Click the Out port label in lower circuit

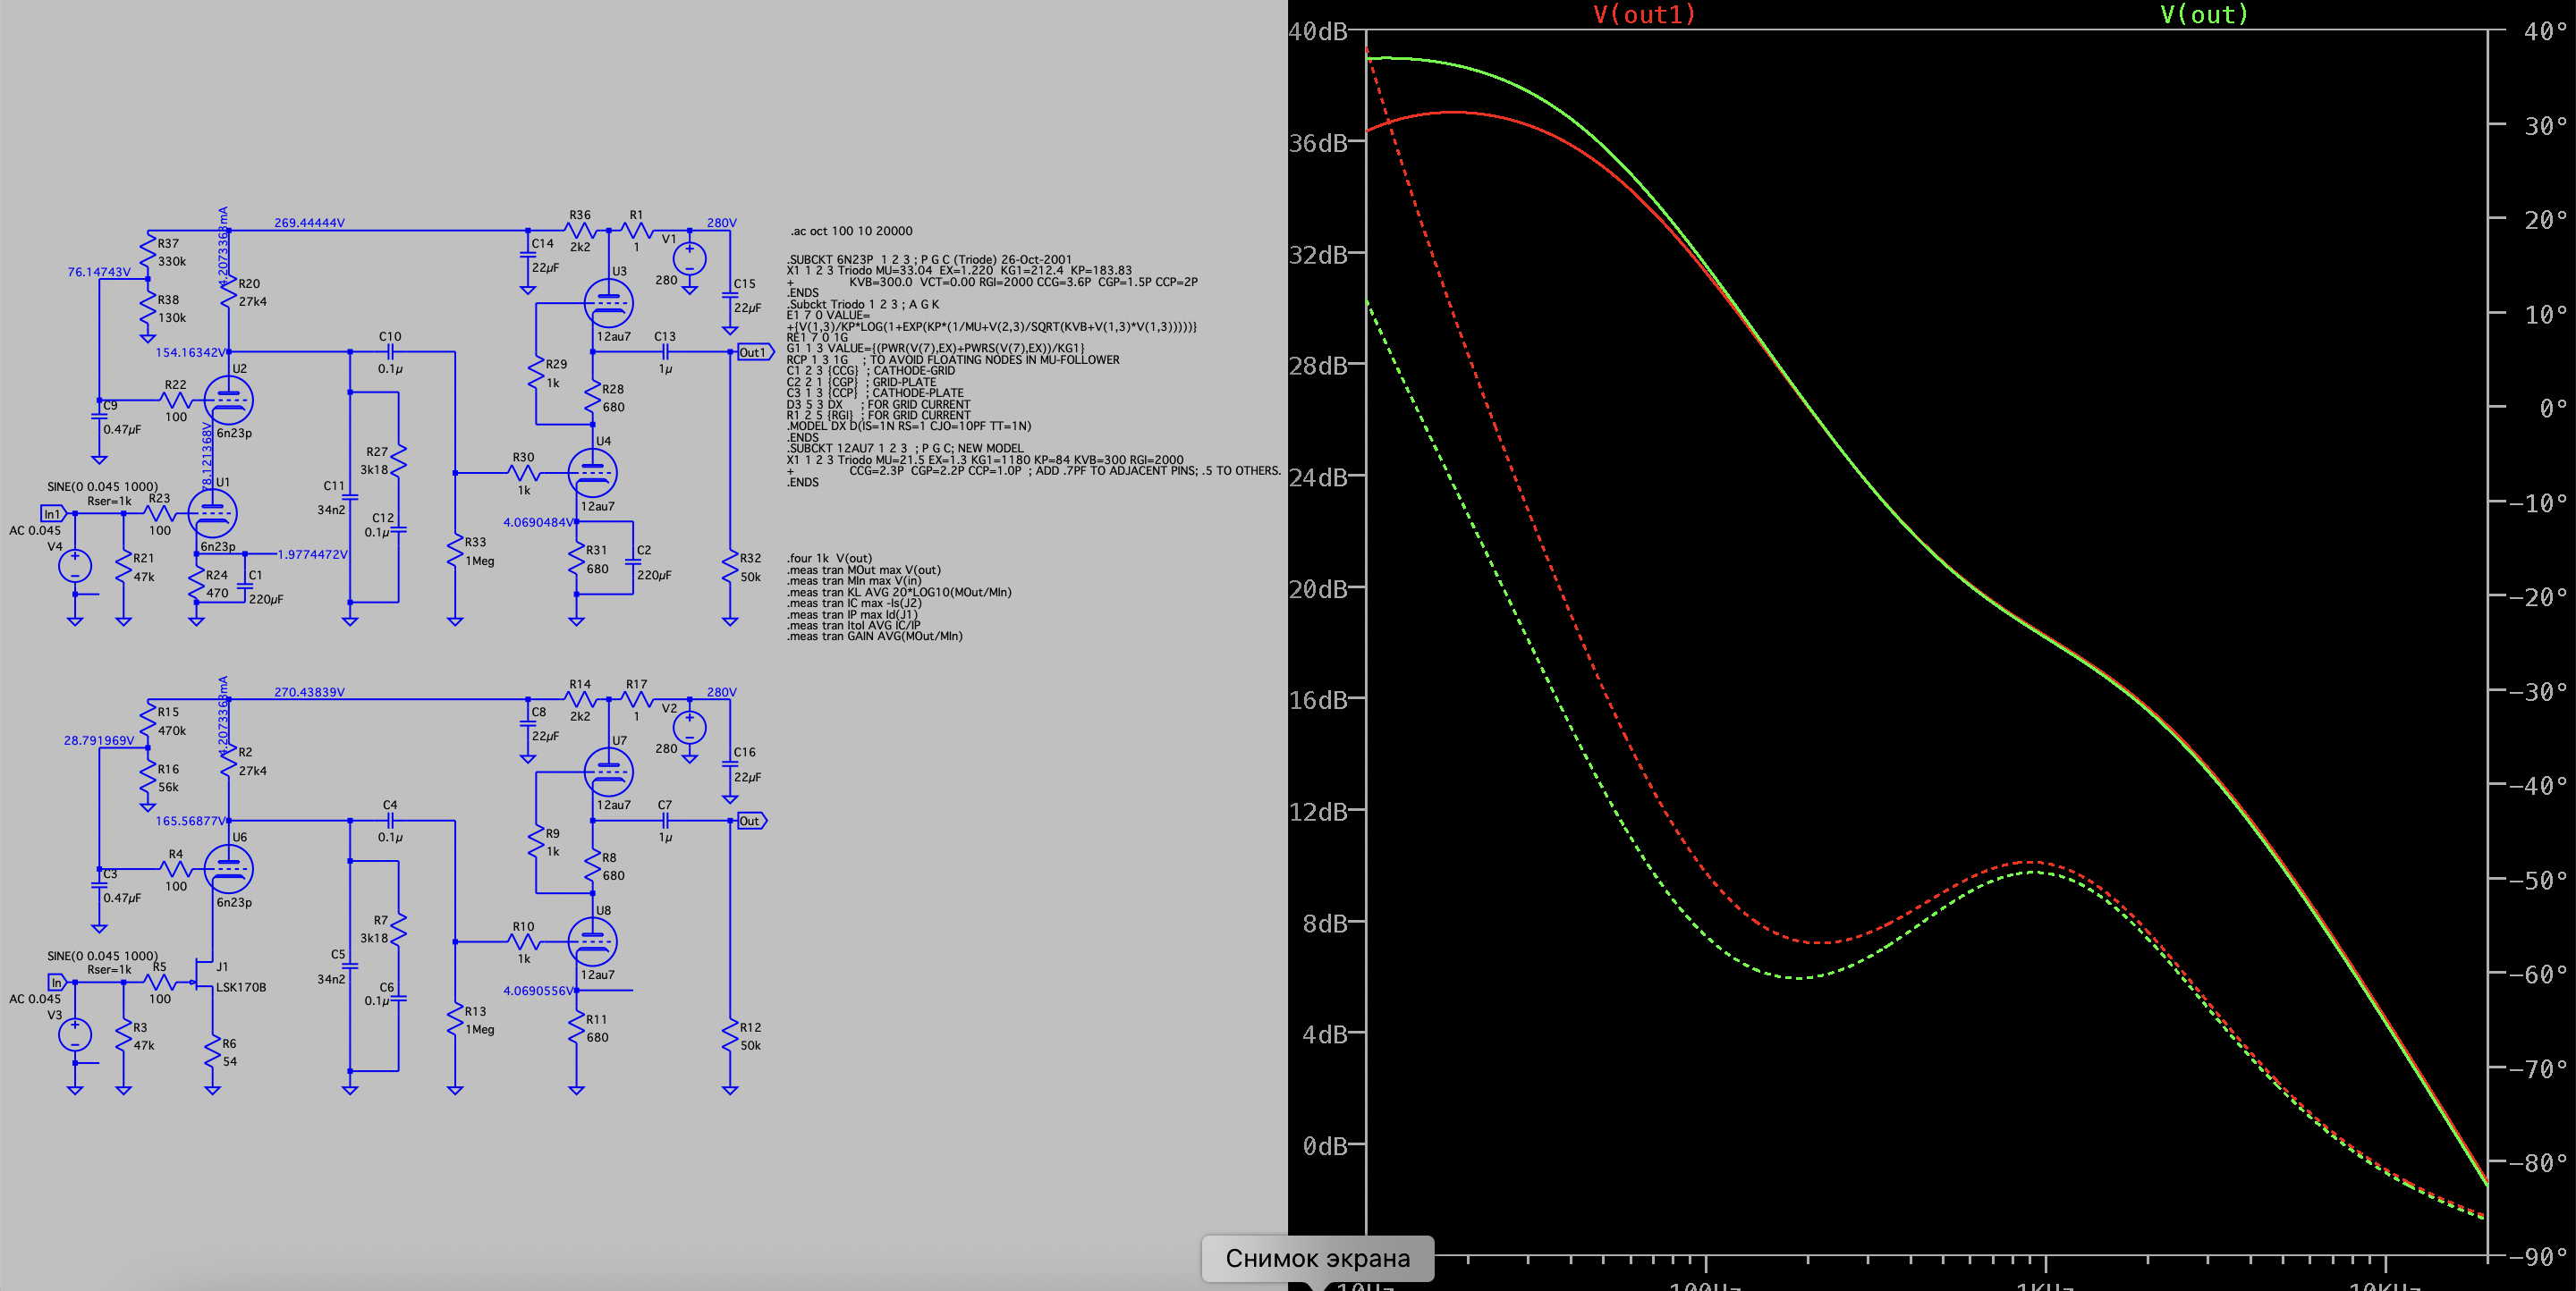751,822
